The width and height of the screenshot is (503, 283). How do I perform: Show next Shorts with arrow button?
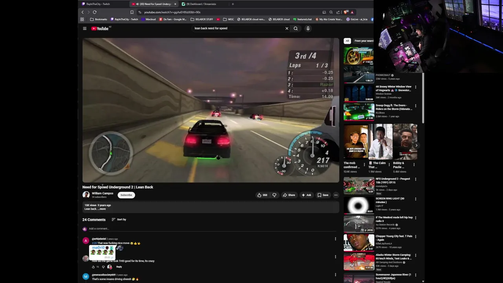point(416,145)
